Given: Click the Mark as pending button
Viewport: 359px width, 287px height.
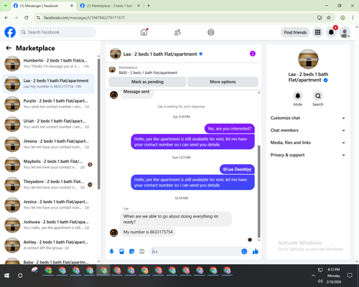Looking at the screenshot, I should pos(147,82).
